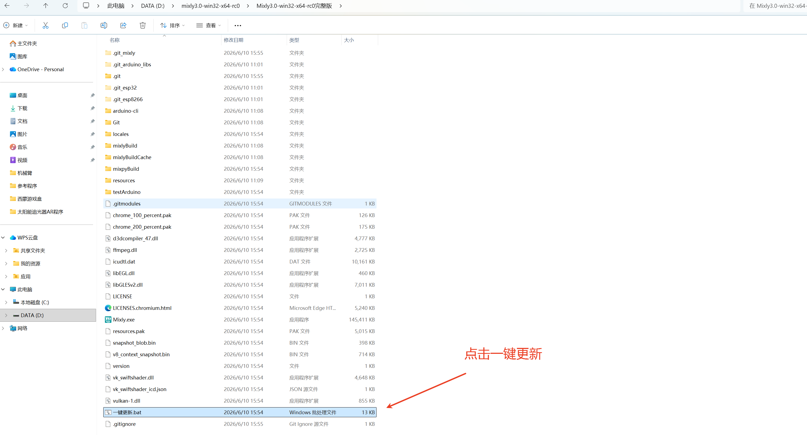Select LICENSES.chromium.html Edge file icon

(x=108, y=308)
